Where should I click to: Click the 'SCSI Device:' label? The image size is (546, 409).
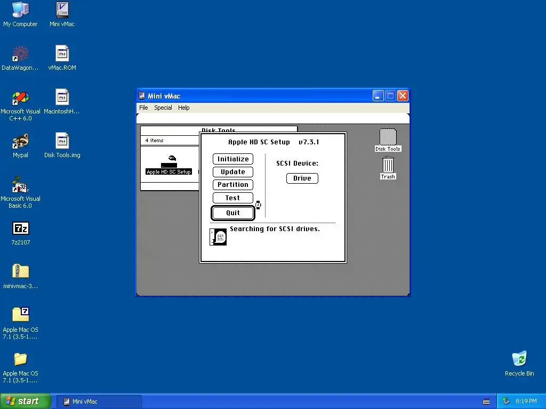click(x=297, y=163)
